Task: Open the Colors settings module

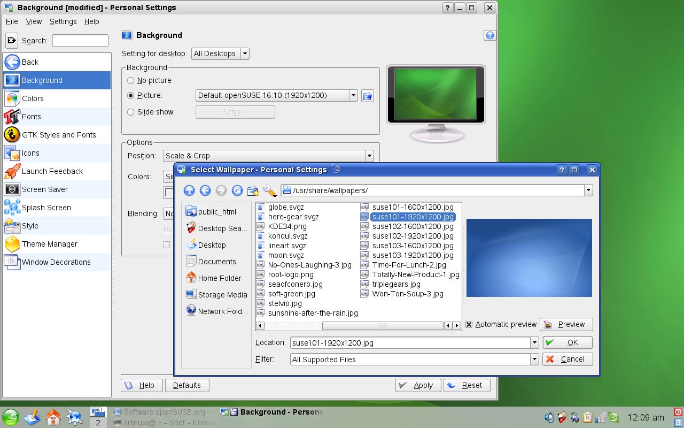Action: (57, 98)
